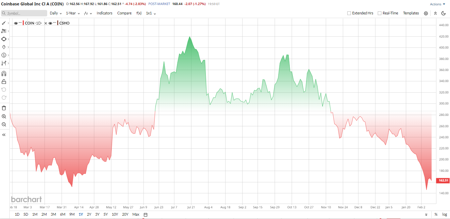Open chart settings gear icon
The image size is (450, 219).
tap(426, 13)
